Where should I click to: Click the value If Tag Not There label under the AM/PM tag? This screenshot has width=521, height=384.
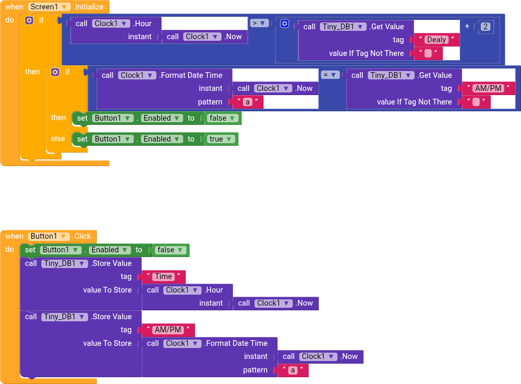pyautogui.click(x=414, y=102)
